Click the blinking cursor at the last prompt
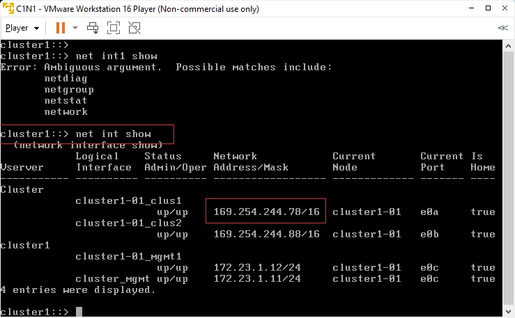 pos(79,312)
